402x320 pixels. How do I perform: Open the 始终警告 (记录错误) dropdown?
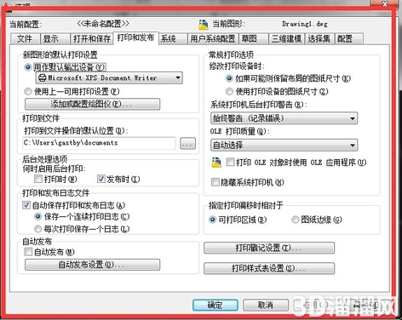(284, 118)
